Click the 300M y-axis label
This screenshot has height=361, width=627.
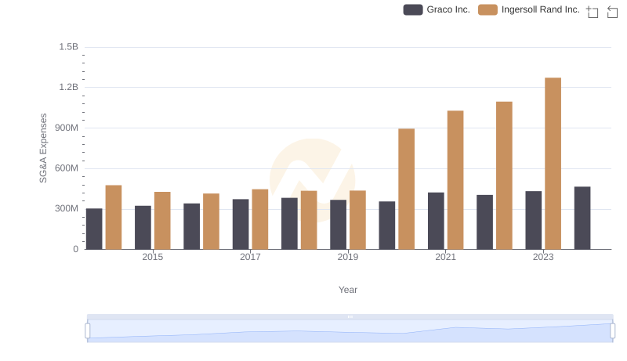click(67, 208)
